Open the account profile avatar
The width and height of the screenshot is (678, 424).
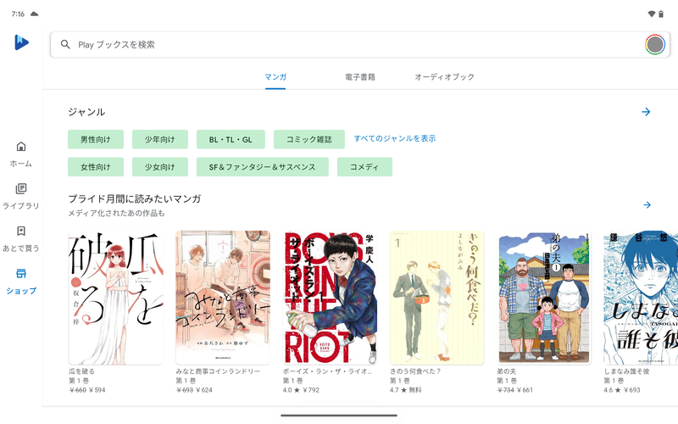pyautogui.click(x=654, y=45)
